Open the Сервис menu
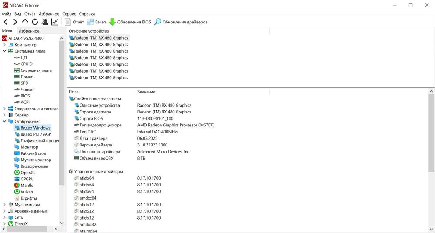Screen dimensions: 435x233 coord(69,14)
